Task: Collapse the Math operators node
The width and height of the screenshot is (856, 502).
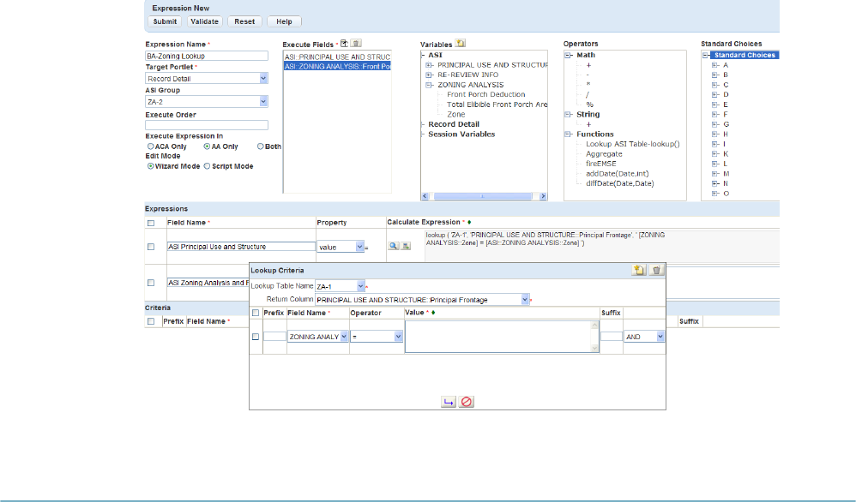Action: coord(569,55)
